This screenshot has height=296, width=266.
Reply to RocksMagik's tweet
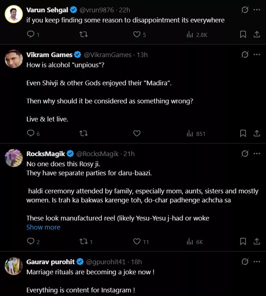point(31,241)
